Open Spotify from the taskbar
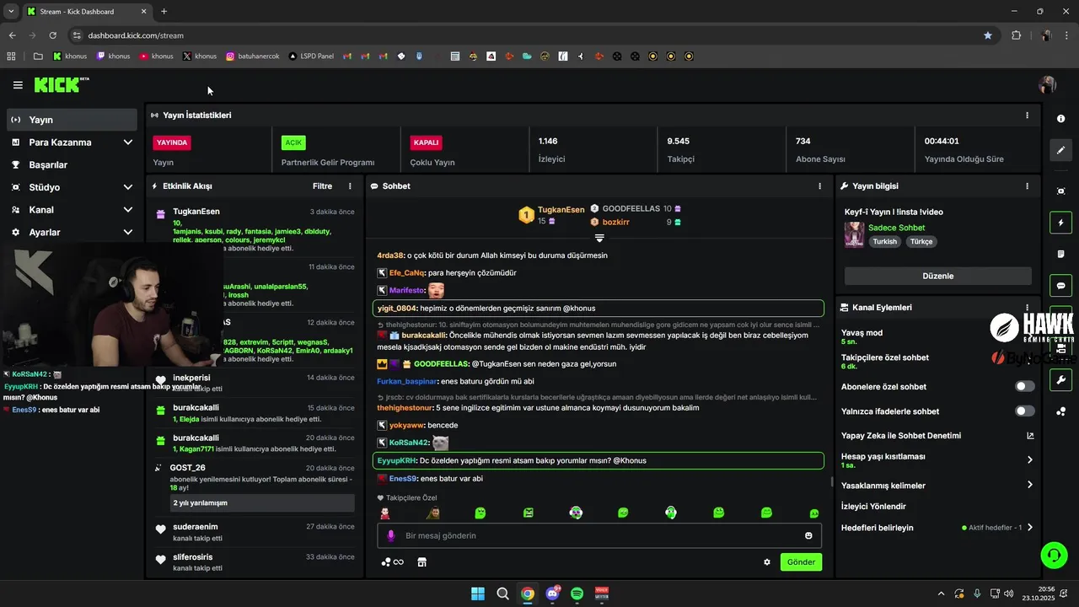Screen dimensions: 1079x607 [577, 594]
